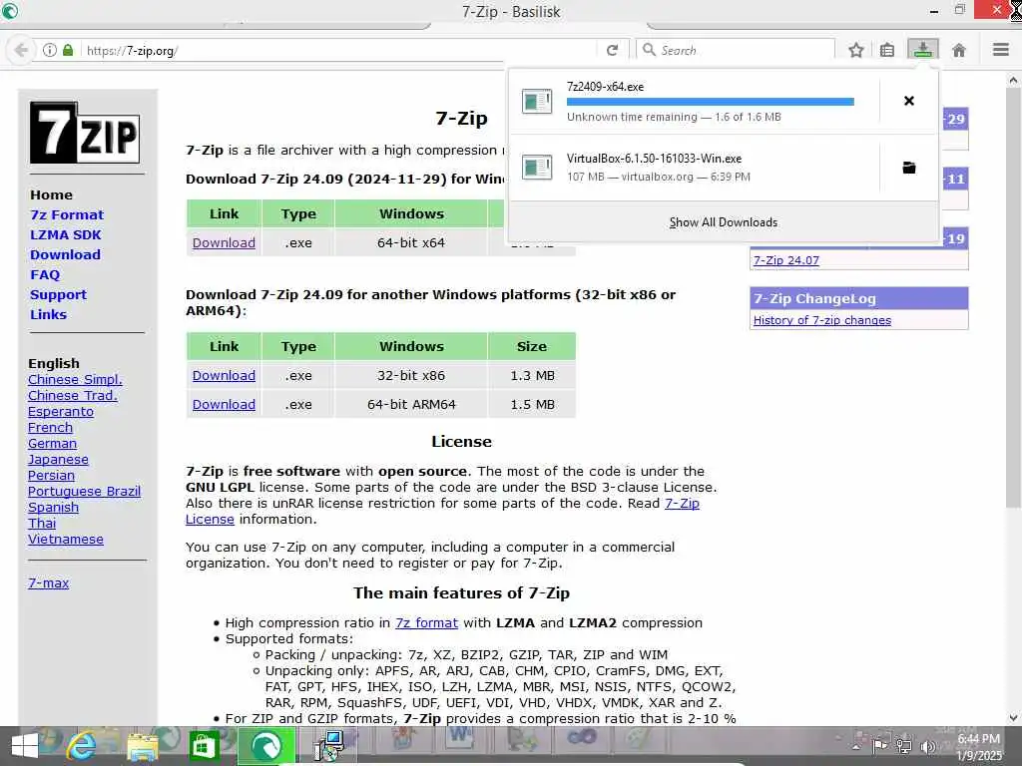Download the 64-bit ARM64 .exe
The height and width of the screenshot is (766, 1022).
[224, 405]
